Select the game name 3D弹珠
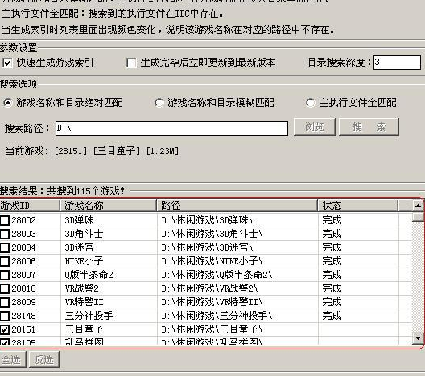The width and height of the screenshot is (425, 376). (79, 220)
